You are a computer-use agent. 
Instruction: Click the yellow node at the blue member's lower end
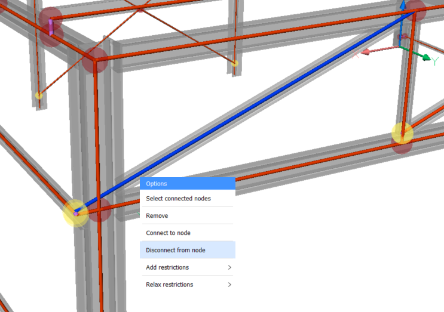(76, 213)
